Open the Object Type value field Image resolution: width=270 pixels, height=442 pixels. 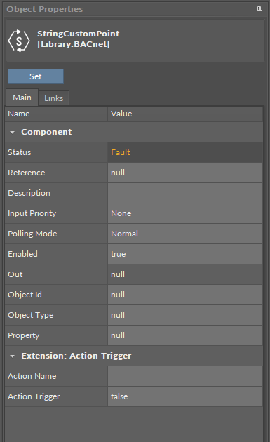185,315
